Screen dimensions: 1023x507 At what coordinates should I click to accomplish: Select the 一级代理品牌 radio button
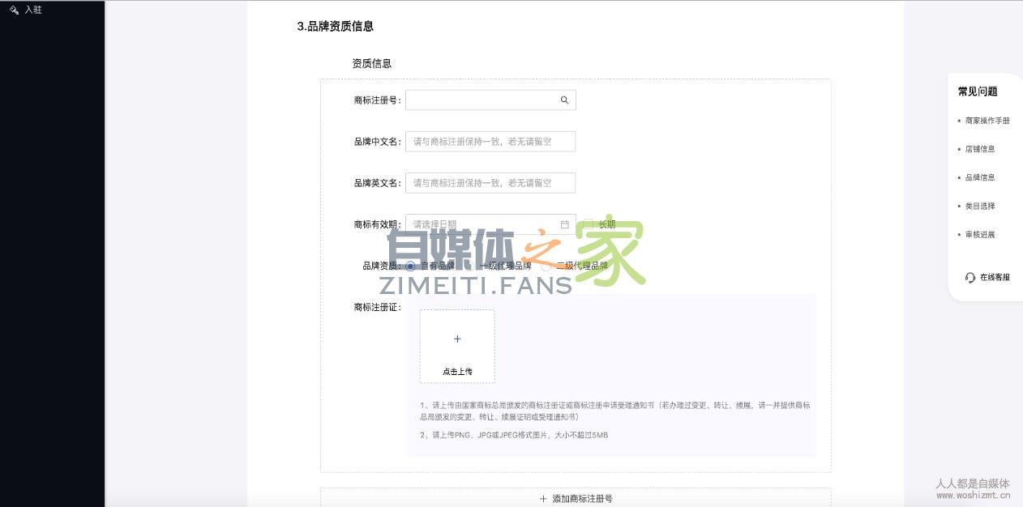(x=470, y=264)
